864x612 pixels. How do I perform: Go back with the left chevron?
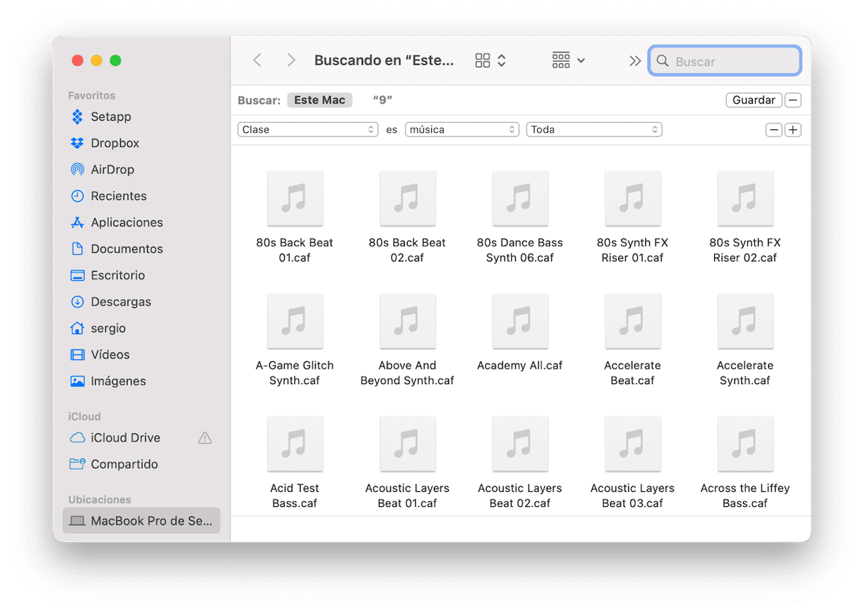(x=257, y=61)
